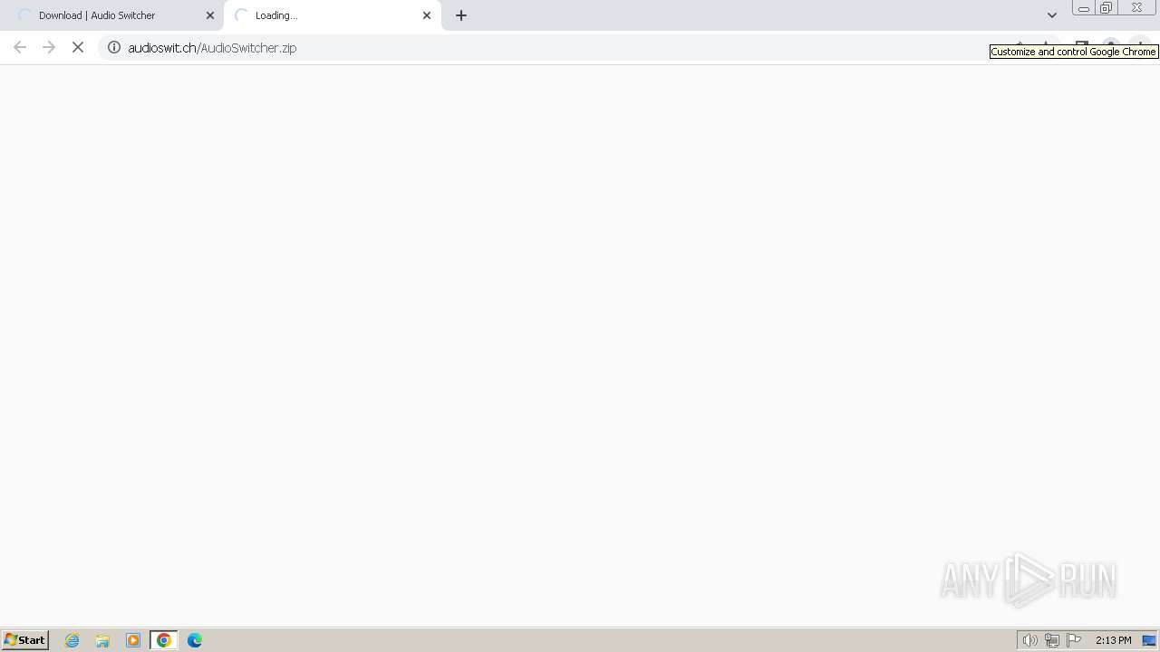Open the Windows Start menu
The height and width of the screenshot is (652, 1160).
coord(24,640)
